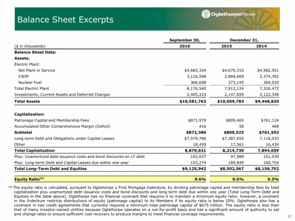Click the 102,037 unamortized debt costs value
This screenshot has height=221, width=295.
tap(198, 156)
